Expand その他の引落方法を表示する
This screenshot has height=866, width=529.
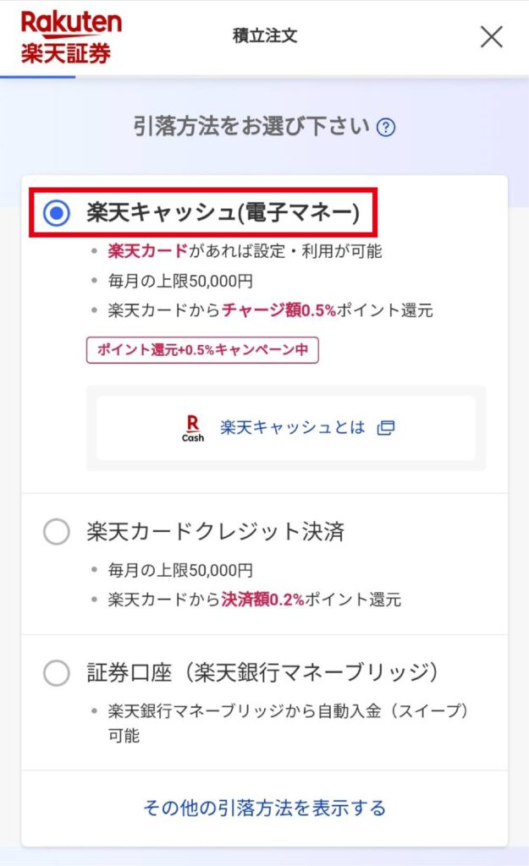pyautogui.click(x=264, y=808)
